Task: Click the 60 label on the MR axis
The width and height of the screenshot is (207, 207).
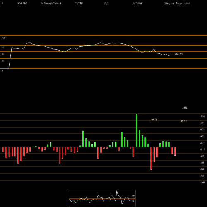Action: click(202, 130)
